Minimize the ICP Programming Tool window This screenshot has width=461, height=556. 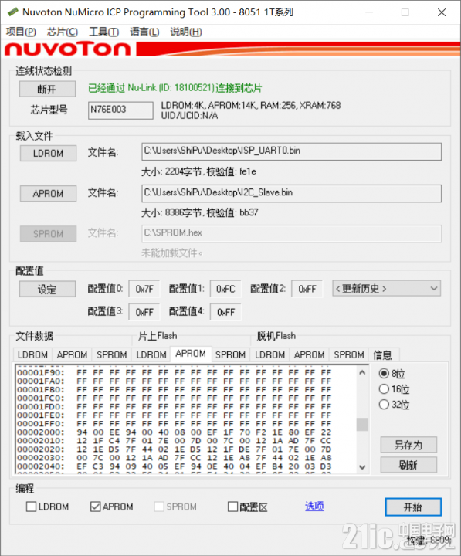pyautogui.click(x=369, y=12)
